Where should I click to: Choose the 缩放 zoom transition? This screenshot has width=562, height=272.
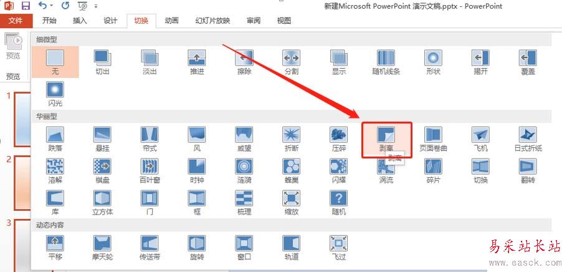pyautogui.click(x=292, y=202)
